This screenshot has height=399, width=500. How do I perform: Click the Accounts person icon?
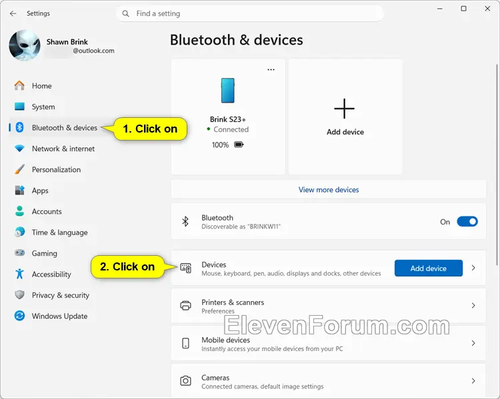tap(19, 211)
